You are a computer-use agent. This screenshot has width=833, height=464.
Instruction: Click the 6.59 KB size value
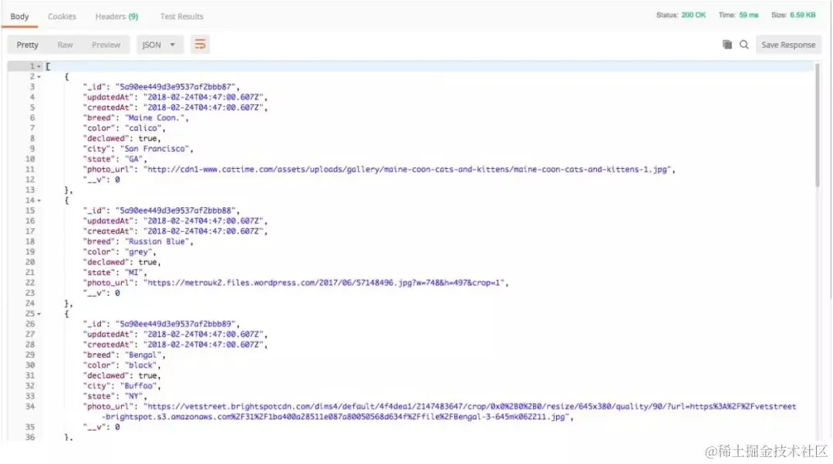[x=802, y=15]
